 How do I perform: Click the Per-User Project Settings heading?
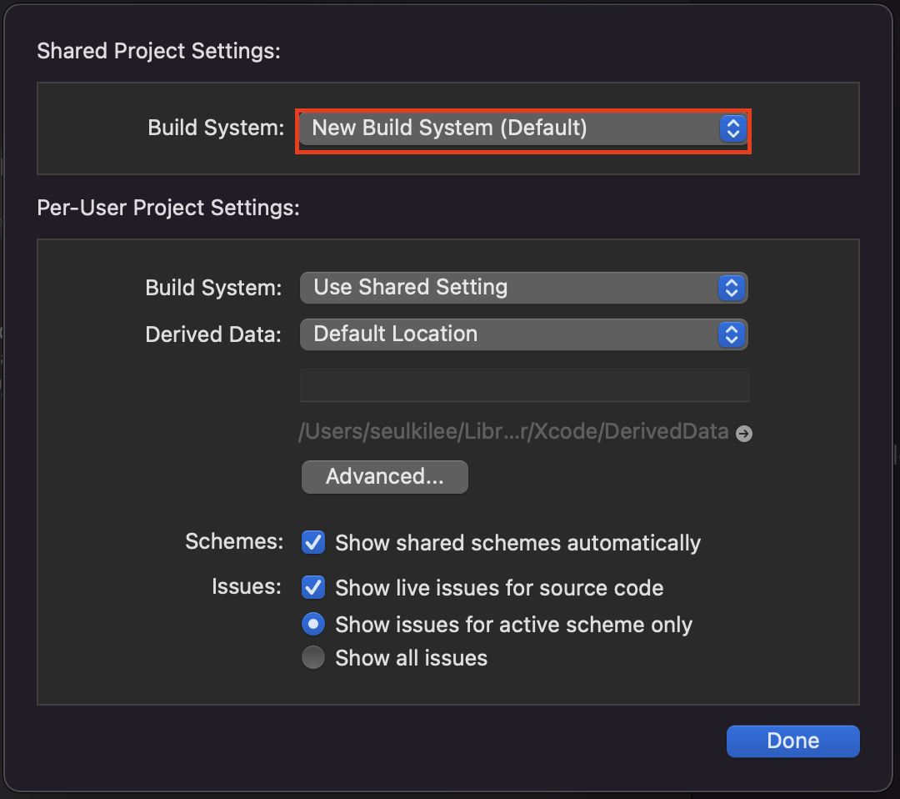[167, 208]
